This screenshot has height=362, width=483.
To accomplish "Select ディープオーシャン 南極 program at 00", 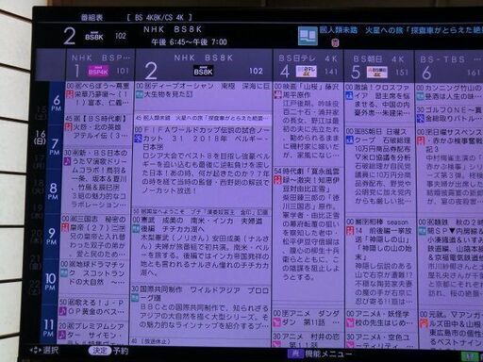I will click(x=203, y=96).
